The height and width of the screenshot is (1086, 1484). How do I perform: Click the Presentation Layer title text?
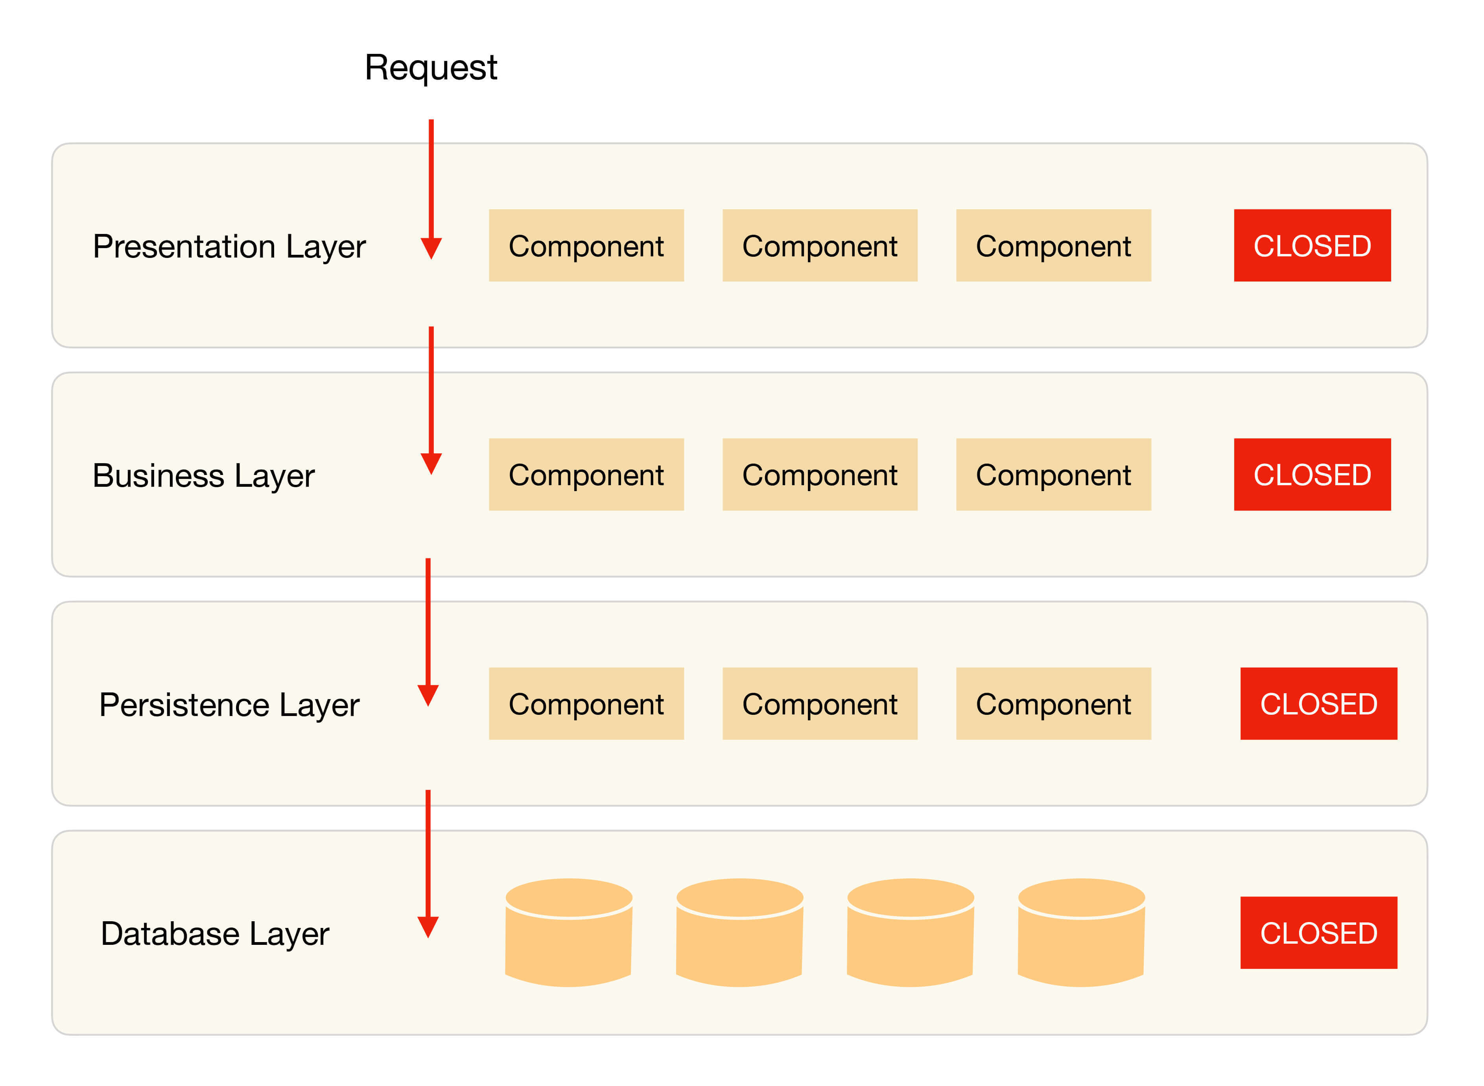229,247
